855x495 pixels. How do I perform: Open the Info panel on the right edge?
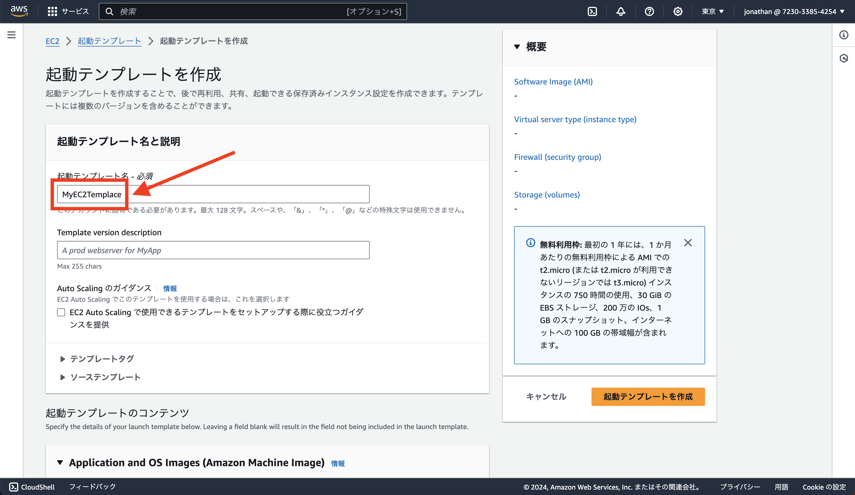pyautogui.click(x=844, y=35)
